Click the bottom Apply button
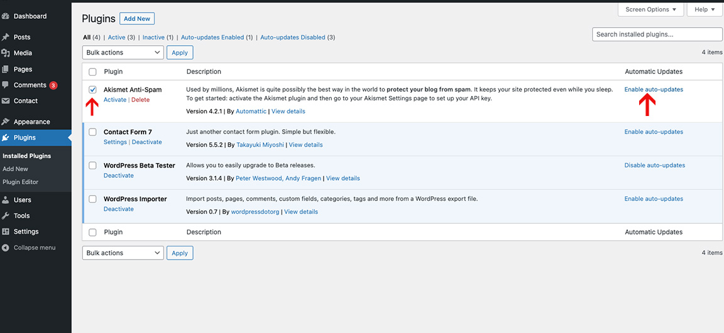 click(x=180, y=253)
